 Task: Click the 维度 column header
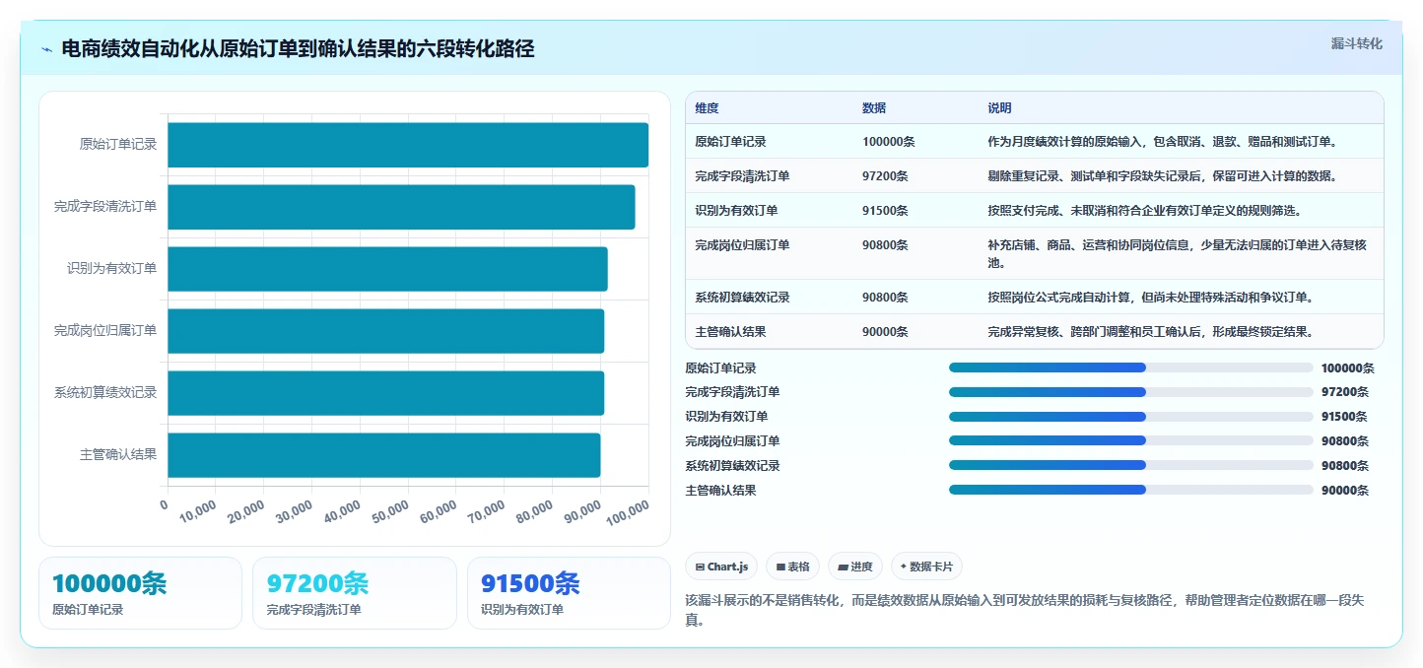pyautogui.click(x=707, y=108)
